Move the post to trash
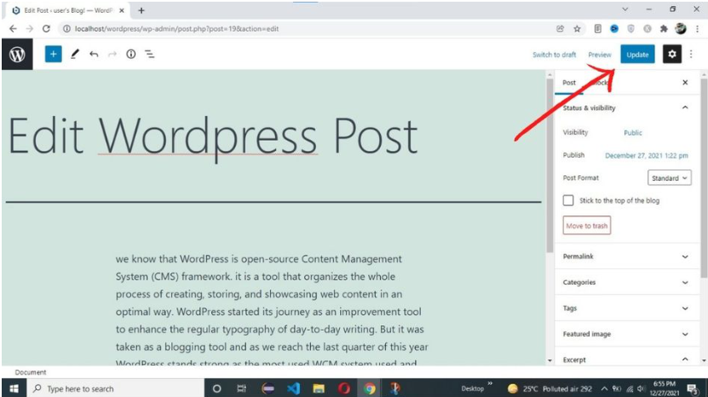Image resolution: width=708 pixels, height=397 pixels. [586, 226]
